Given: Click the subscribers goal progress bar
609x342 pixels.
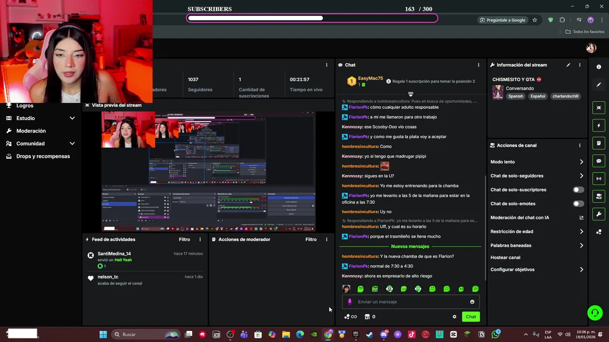Looking at the screenshot, I should 312,19.
